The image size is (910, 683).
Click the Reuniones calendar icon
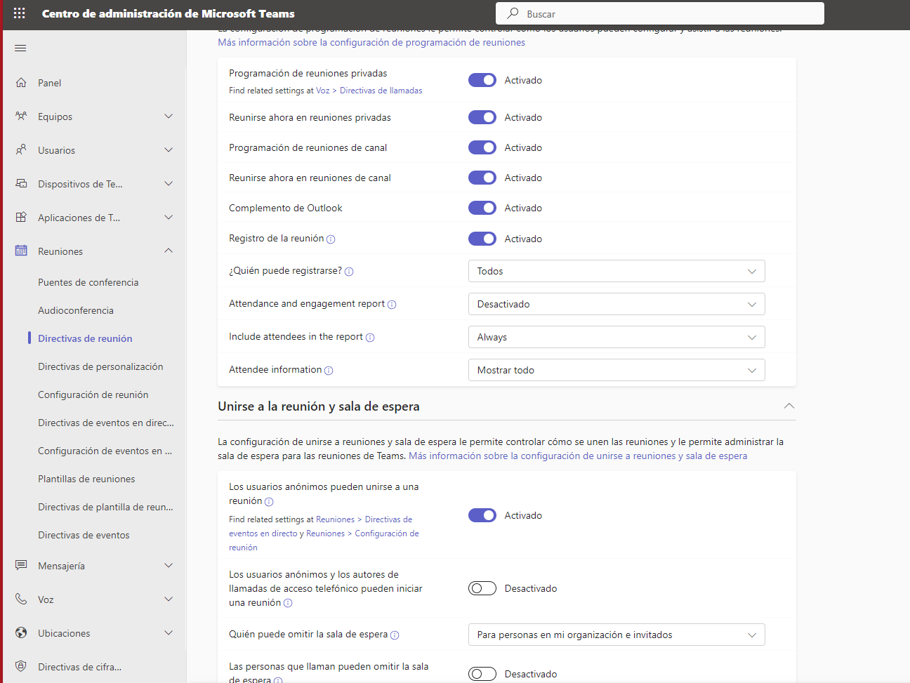(x=21, y=251)
